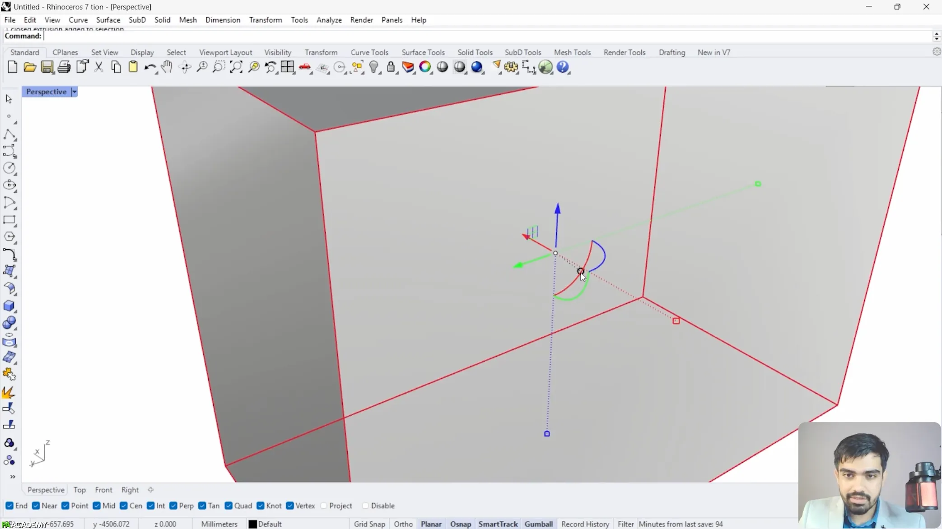
Task: Click the Help question mark icon
Action: point(563,67)
